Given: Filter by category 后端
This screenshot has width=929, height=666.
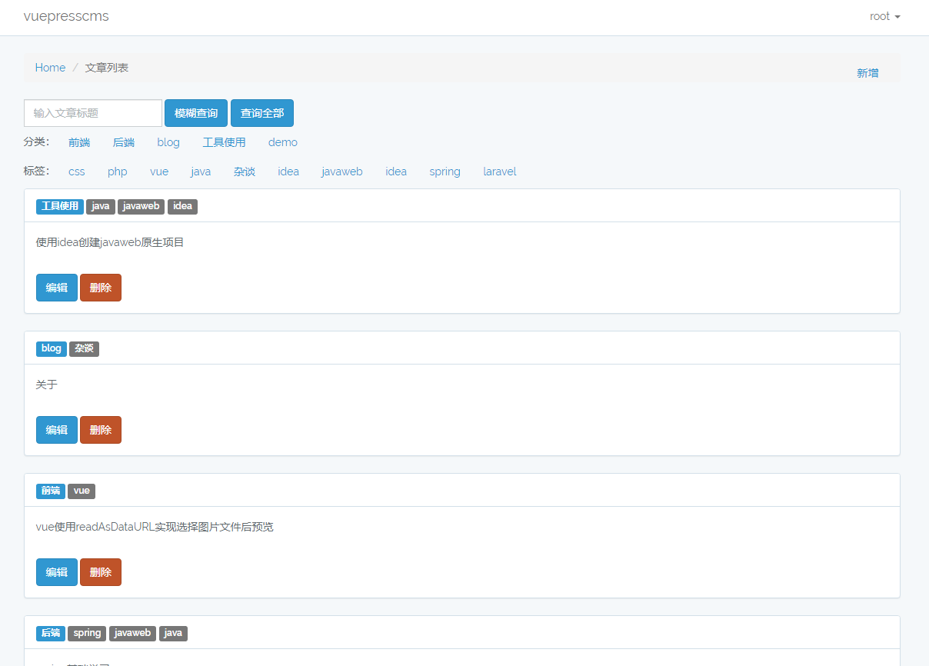Looking at the screenshot, I should tap(124, 142).
